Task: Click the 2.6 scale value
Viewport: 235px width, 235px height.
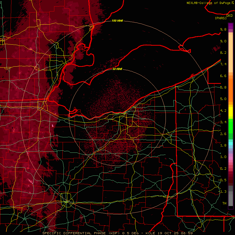Action: [x=223, y=134]
